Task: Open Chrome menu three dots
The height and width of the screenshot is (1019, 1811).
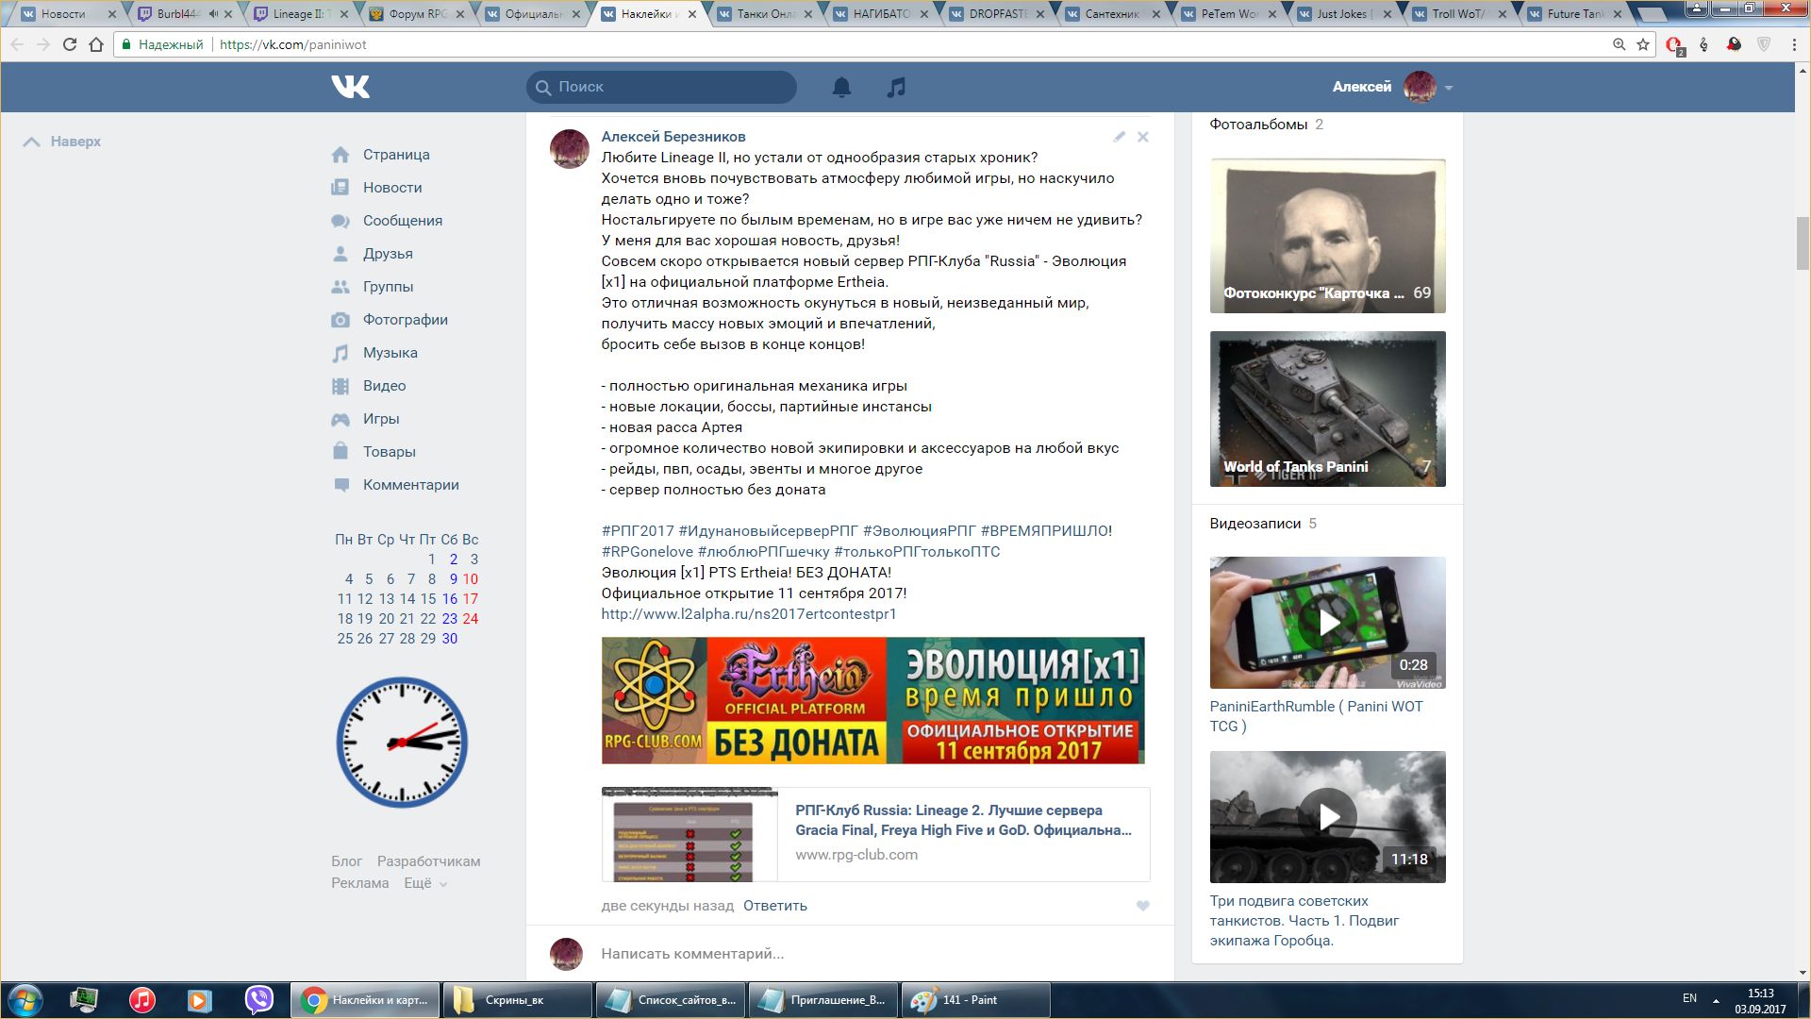Action: [x=1794, y=44]
